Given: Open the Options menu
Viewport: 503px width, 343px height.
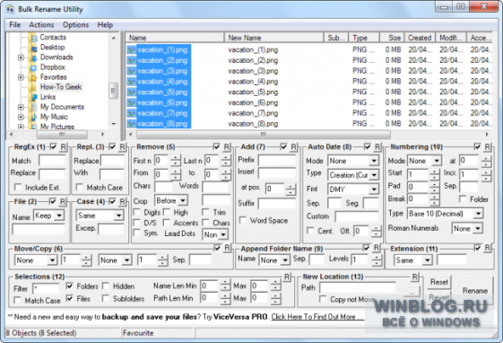Looking at the screenshot, I should point(75,25).
